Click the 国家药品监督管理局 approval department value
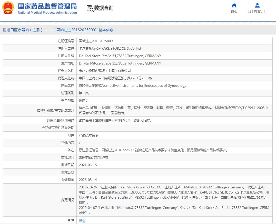The image size is (276, 224). [93, 158]
